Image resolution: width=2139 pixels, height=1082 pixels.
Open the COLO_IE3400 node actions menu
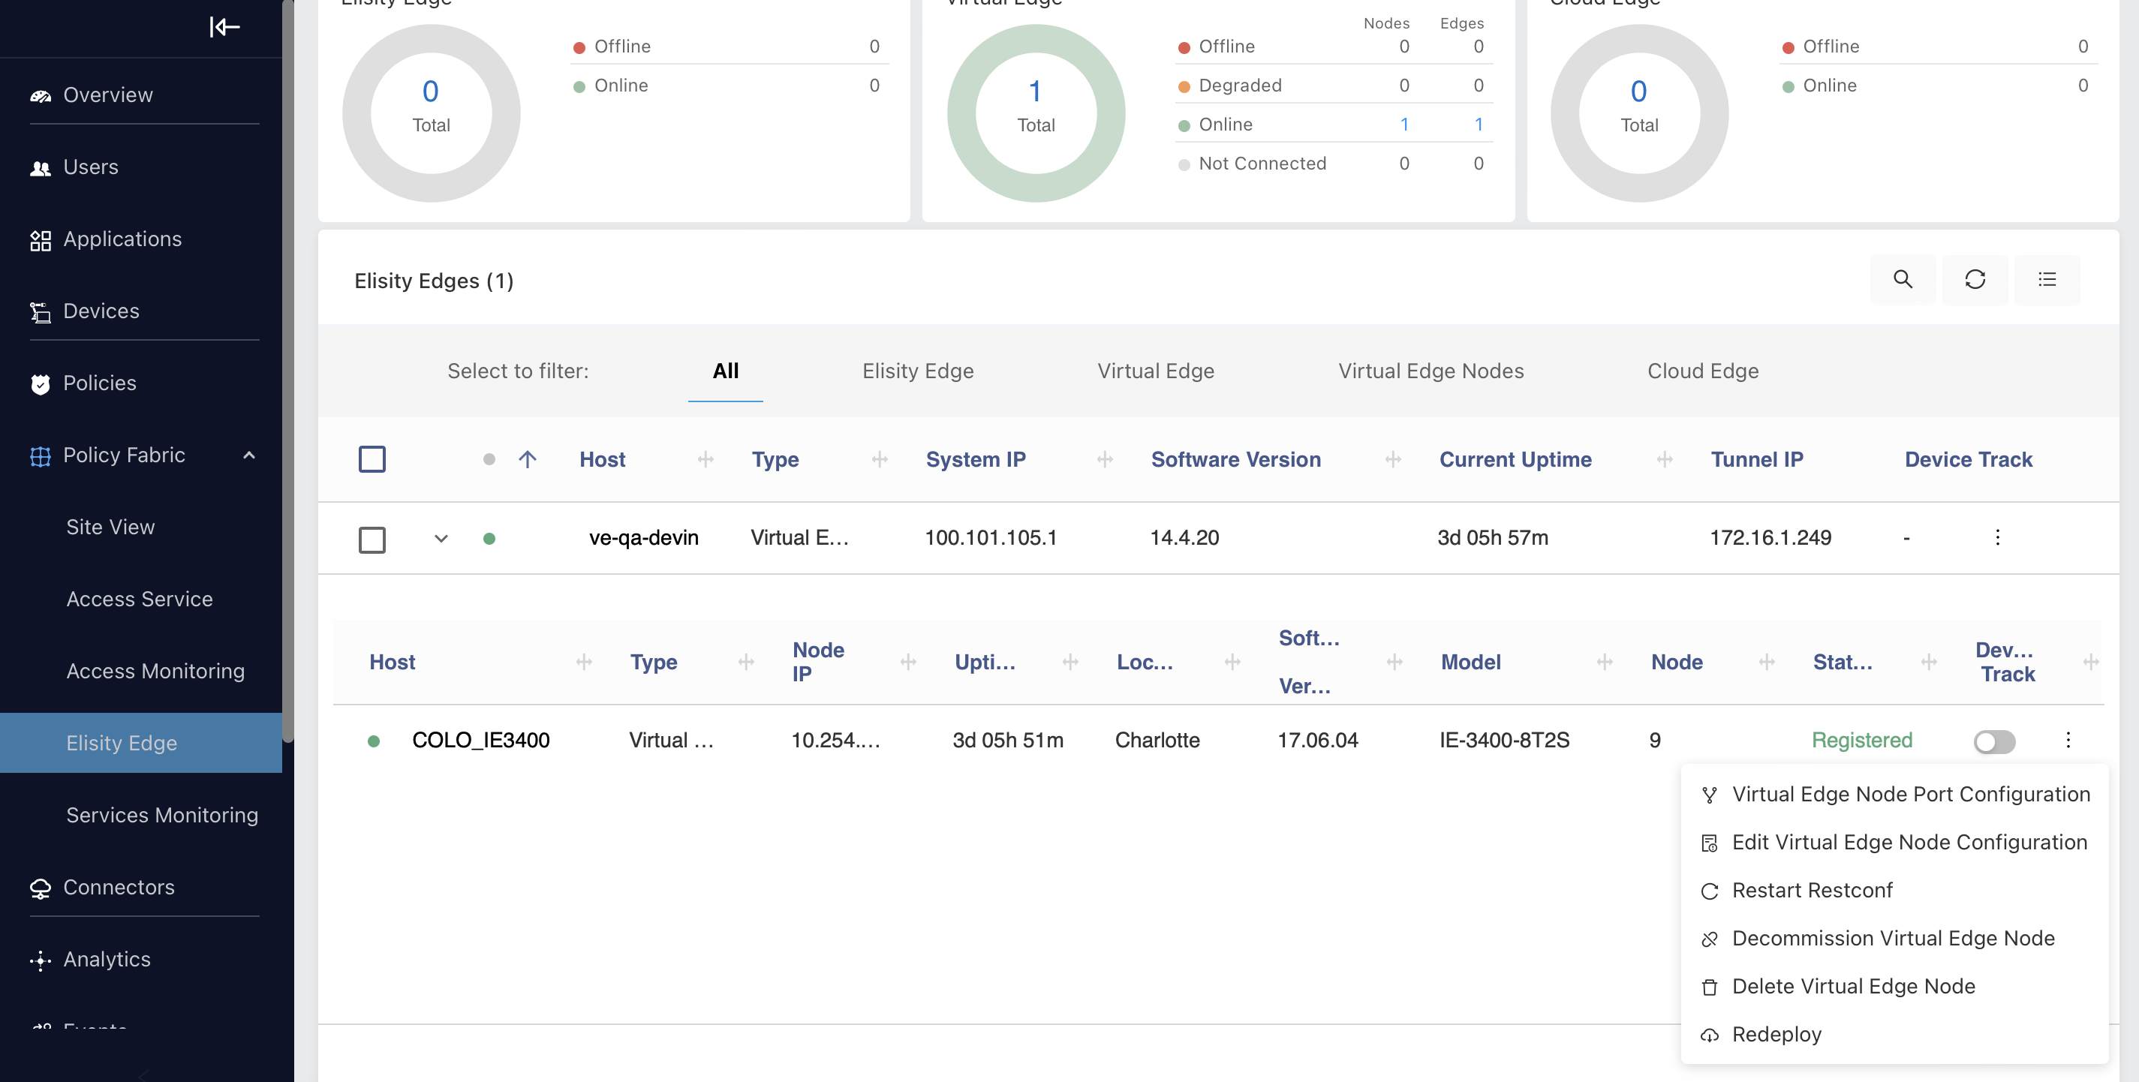tap(2068, 740)
